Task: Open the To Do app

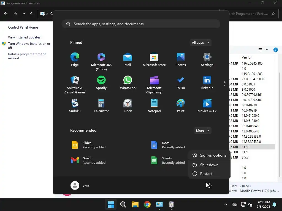Action: click(x=181, y=83)
